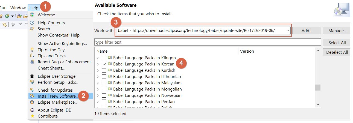The height and width of the screenshot is (123, 353).
Task: Select Welcome from Help menu
Action: (x=46, y=15)
